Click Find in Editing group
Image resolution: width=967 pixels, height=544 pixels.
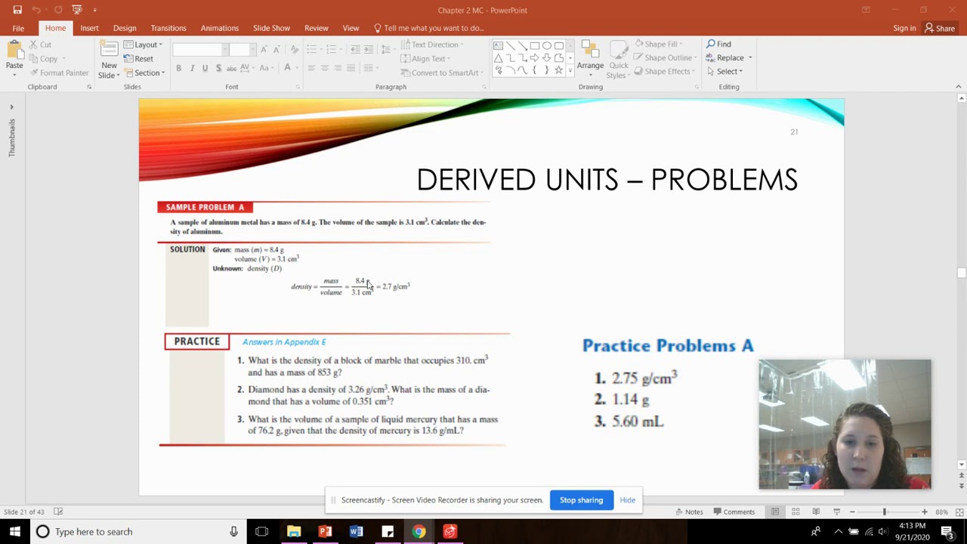tap(719, 44)
